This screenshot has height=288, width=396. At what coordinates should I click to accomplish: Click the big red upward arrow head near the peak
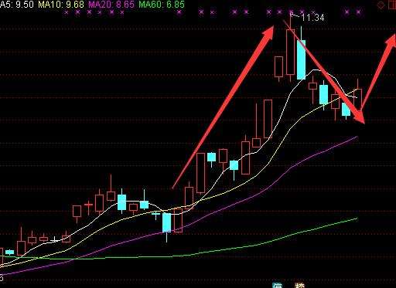[x=268, y=33]
